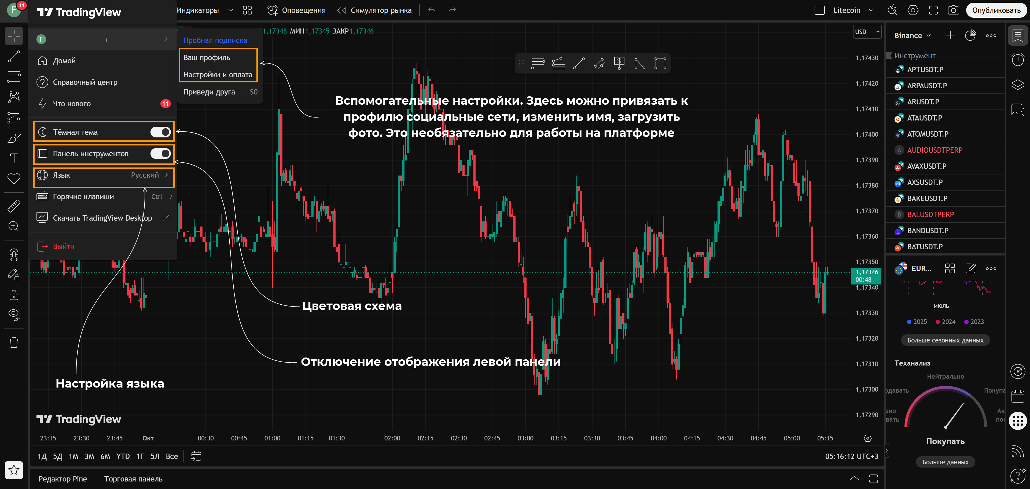Switch to the 'Редактор Pine' tab

click(x=63, y=479)
